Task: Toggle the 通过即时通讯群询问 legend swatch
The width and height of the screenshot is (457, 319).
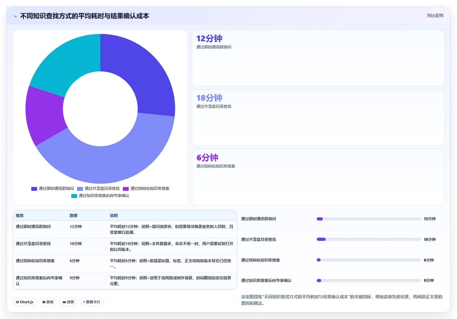Action: coord(34,189)
